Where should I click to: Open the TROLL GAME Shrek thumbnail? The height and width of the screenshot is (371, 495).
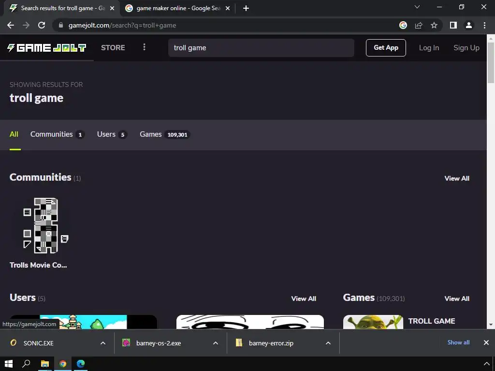point(373,322)
